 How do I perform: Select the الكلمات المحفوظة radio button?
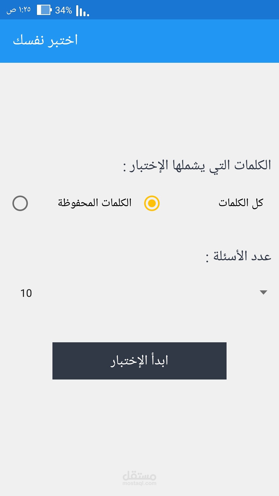(20, 203)
